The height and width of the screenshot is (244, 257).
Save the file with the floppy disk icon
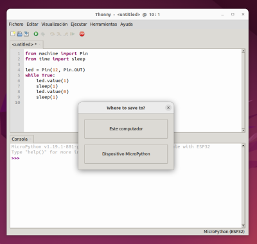click(26, 34)
